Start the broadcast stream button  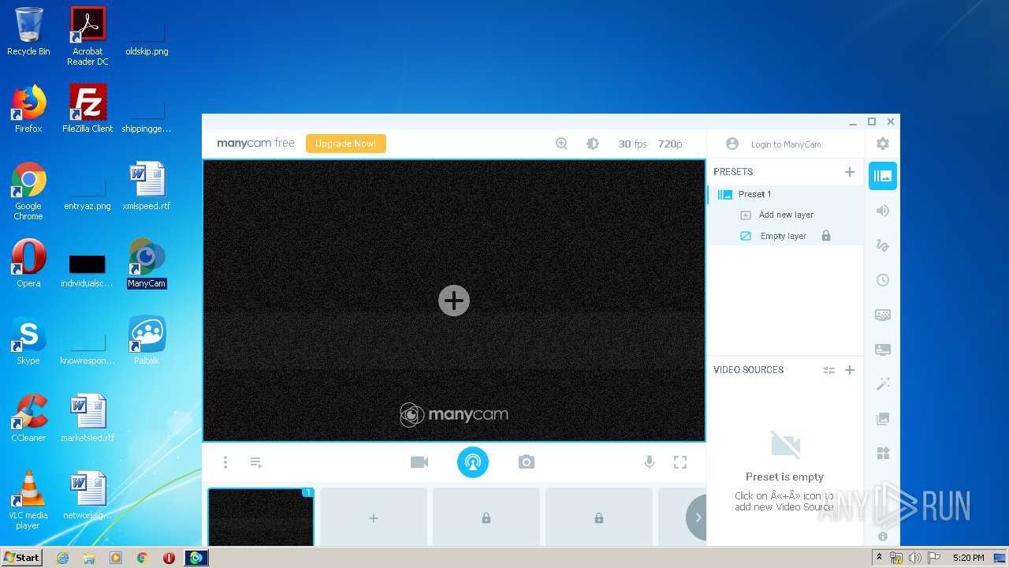473,462
